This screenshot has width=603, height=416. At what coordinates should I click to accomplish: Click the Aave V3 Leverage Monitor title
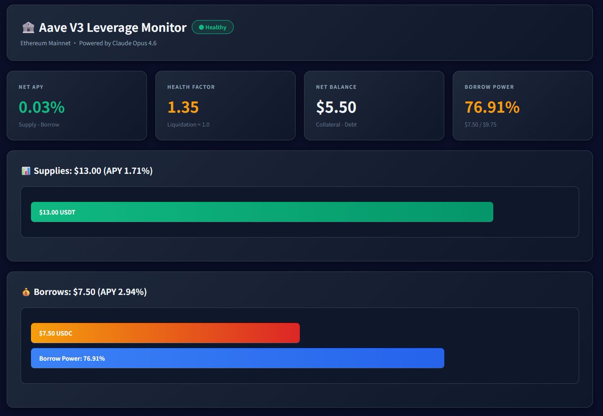pos(113,28)
